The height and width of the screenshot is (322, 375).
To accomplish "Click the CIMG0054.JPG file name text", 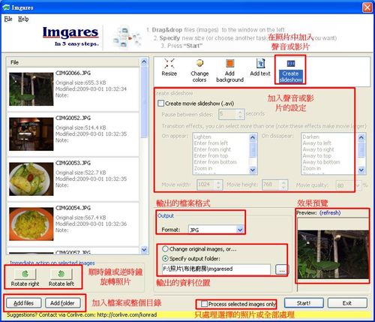I will pyautogui.click(x=73, y=208).
